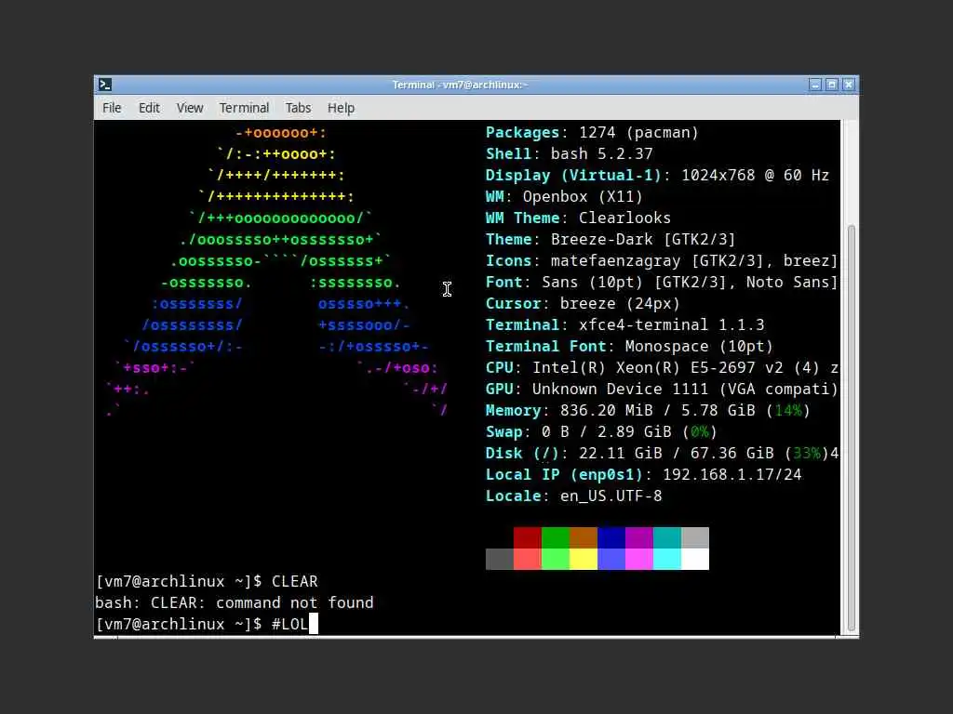Open the View menu
The height and width of the screenshot is (714, 953).
click(190, 108)
